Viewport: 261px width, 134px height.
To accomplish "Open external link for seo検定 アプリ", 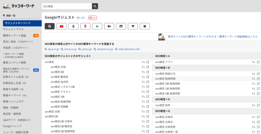I will [x=258, y=62].
